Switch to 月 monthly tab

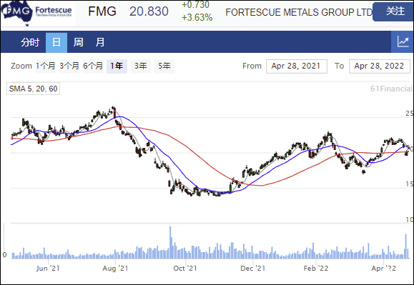(x=100, y=42)
